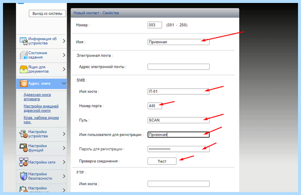Click the address book icon
This screenshot has width=301, height=195.
(x=24, y=83)
